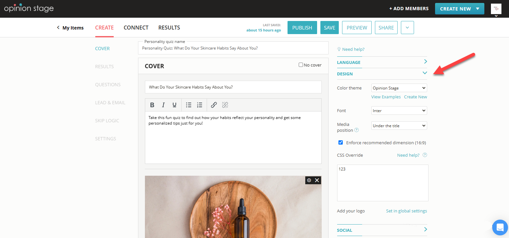Edit the CSS Override text field
This screenshot has width=509, height=238.
pyautogui.click(x=382, y=183)
